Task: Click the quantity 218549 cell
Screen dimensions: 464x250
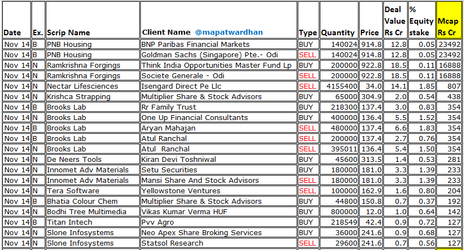Action: pos(339,222)
